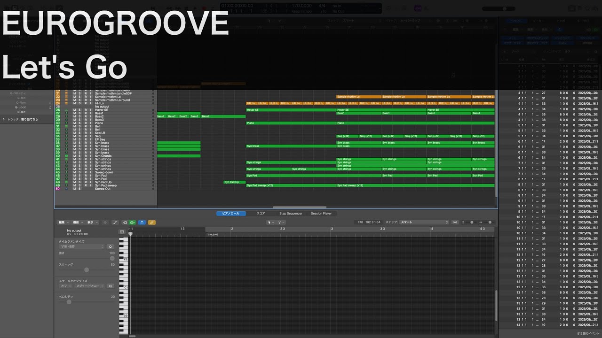Open the 1/16-音符 time quantize dropdown
602x338 pixels.
(82, 246)
